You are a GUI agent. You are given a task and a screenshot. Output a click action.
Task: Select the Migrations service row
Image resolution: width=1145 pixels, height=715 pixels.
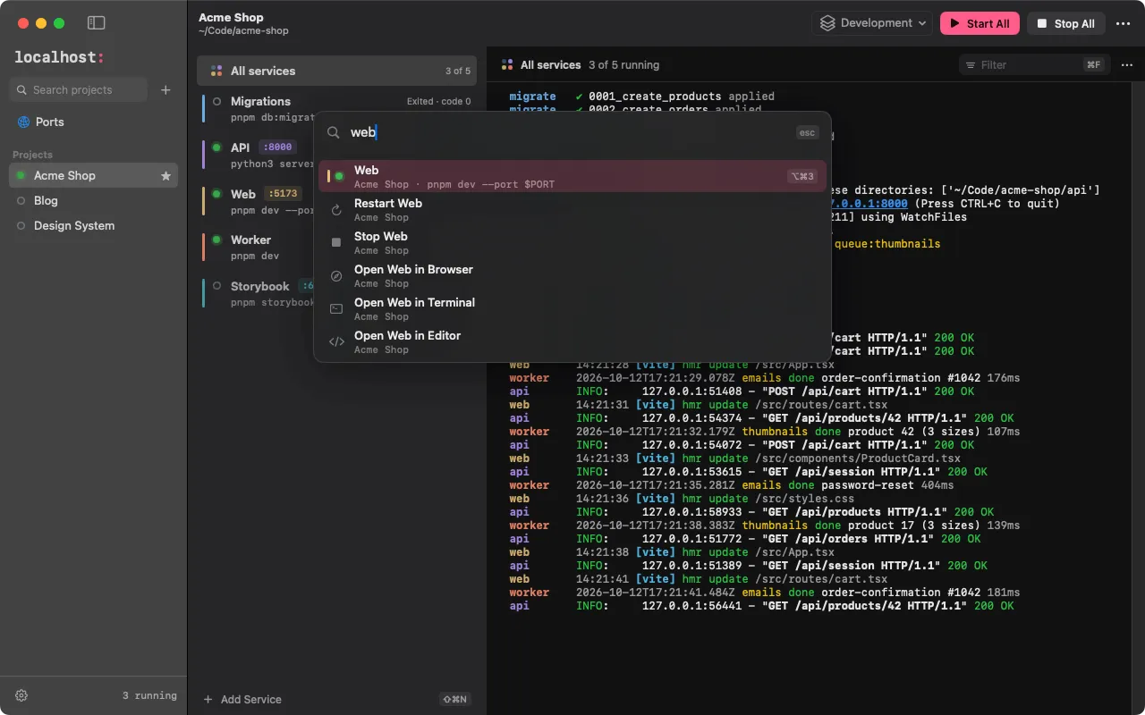(336, 108)
